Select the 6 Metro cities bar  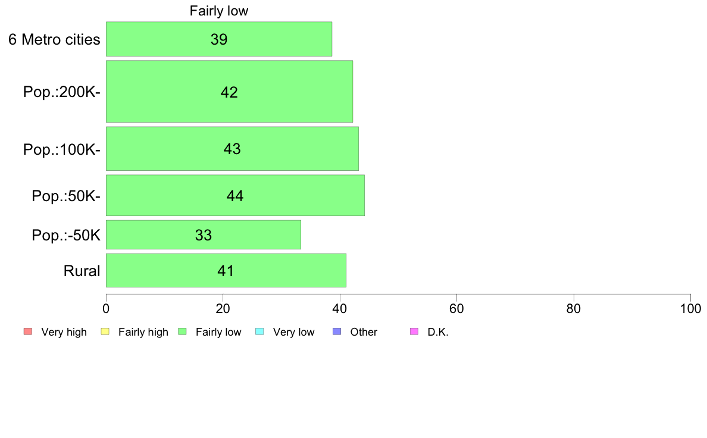(218, 39)
